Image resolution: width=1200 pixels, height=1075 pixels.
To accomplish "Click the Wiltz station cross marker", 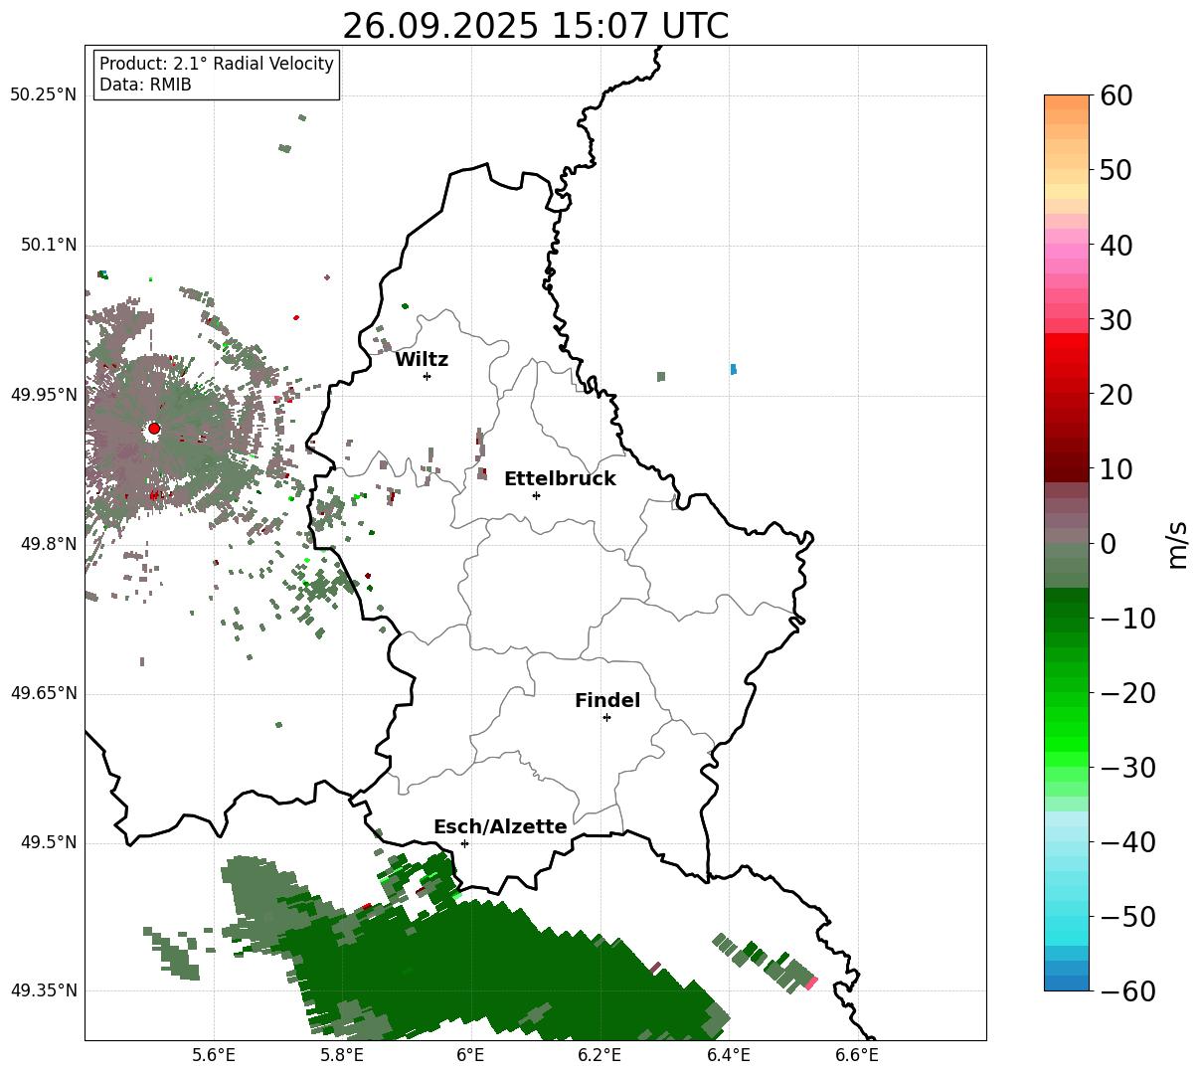I will (427, 376).
